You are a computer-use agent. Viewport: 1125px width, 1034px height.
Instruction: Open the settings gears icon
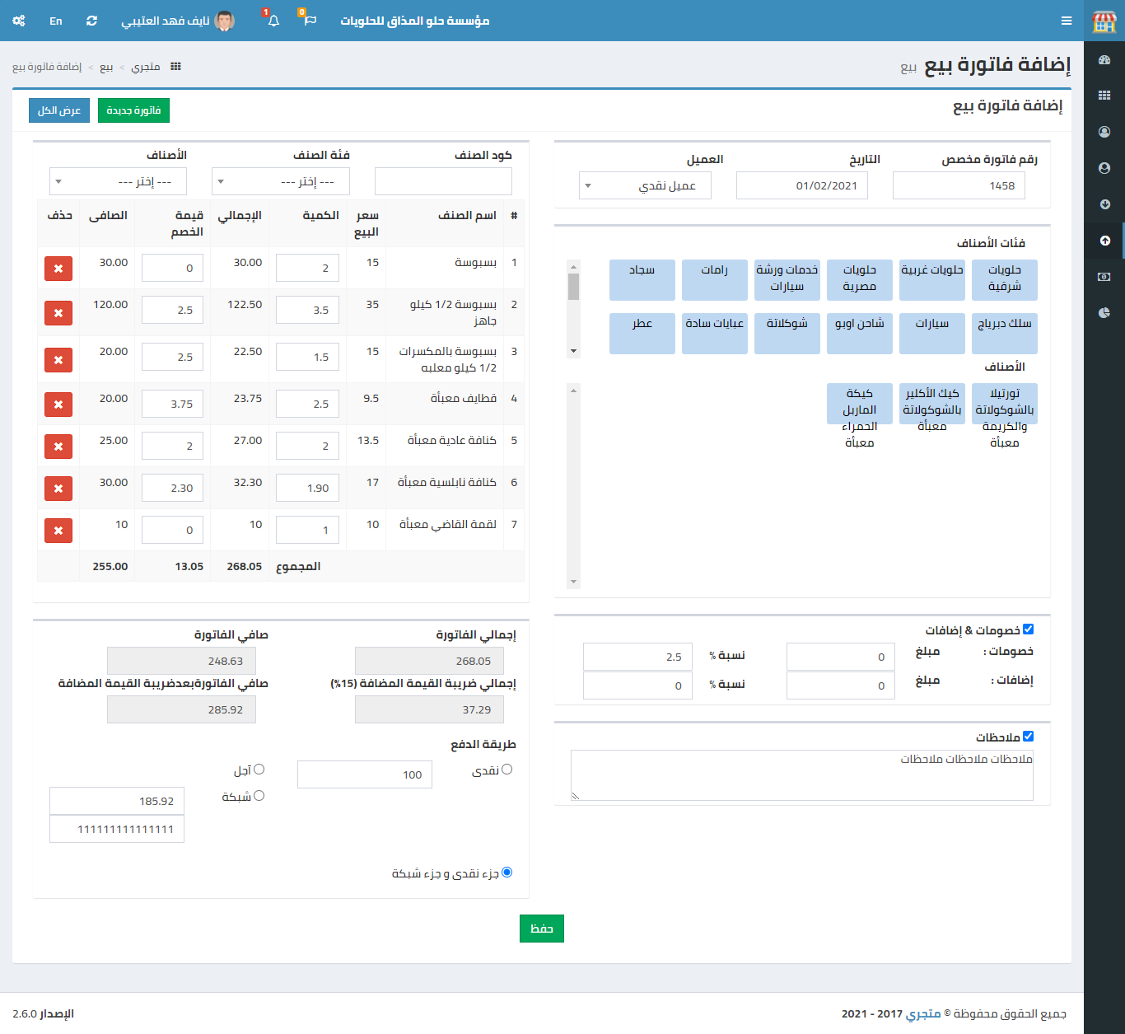click(19, 21)
